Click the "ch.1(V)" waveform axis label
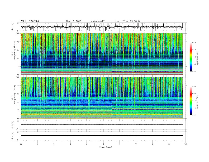The height and width of the screenshot is (162, 209). (x=12, y=27)
